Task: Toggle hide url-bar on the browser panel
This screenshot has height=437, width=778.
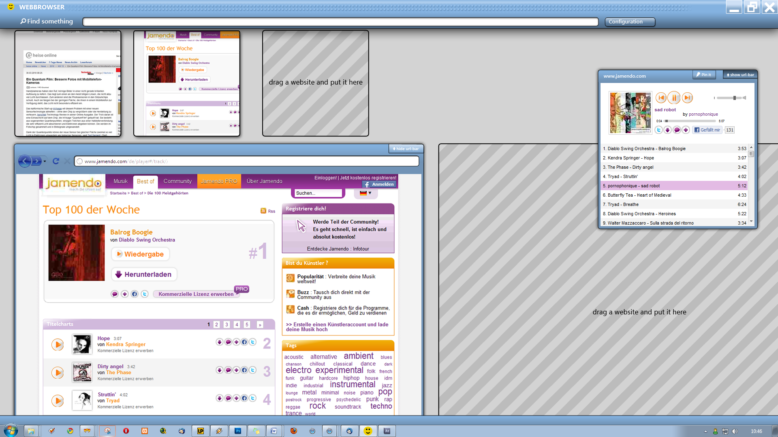Action: click(x=406, y=148)
